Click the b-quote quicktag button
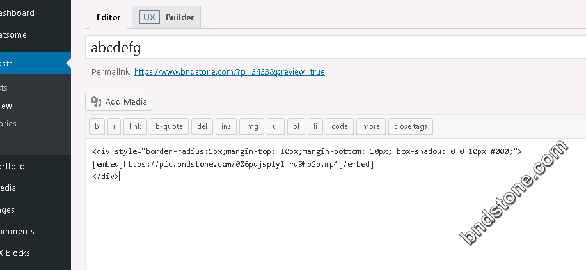The width and height of the screenshot is (586, 270). pos(169,126)
